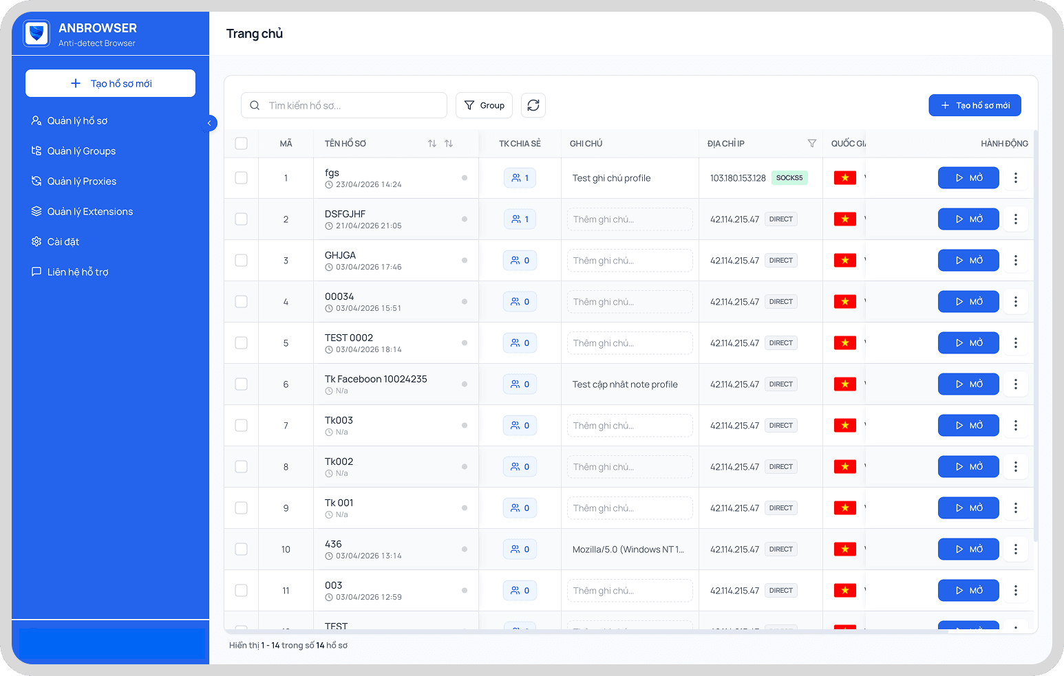1064x676 pixels.
Task: Click shared accounts badge for TEST 0002
Action: point(520,343)
